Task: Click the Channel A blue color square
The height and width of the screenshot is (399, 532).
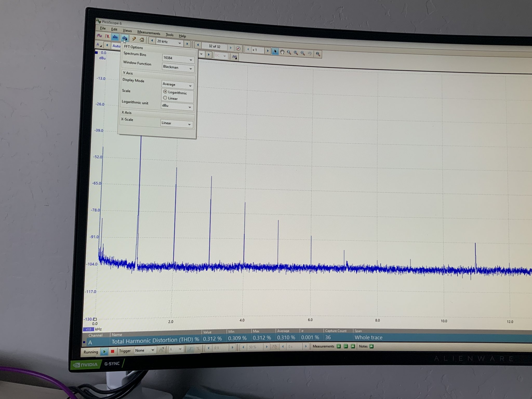Action: [x=84, y=342]
